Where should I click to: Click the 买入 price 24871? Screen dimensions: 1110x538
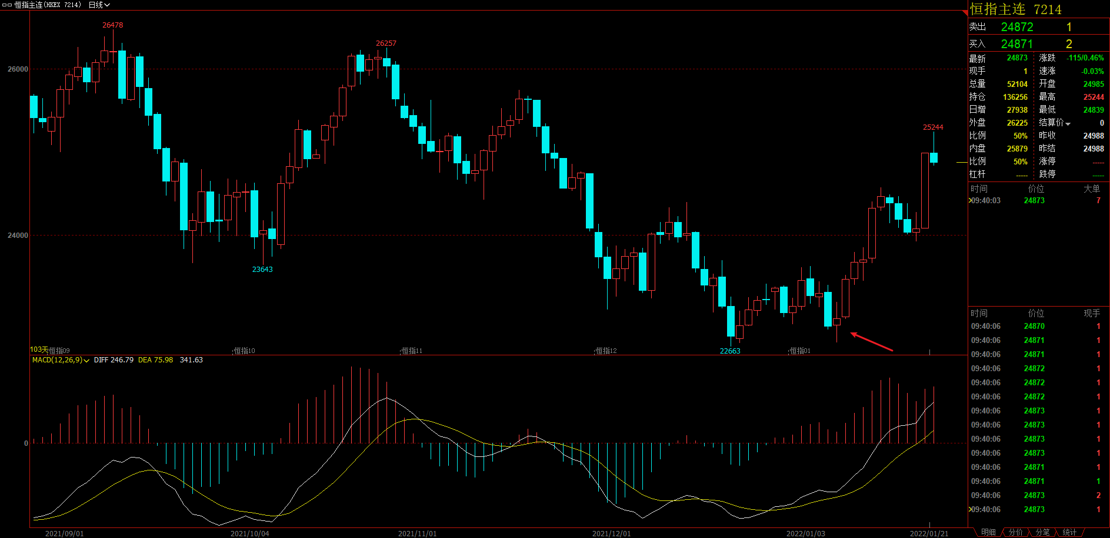coord(1017,44)
